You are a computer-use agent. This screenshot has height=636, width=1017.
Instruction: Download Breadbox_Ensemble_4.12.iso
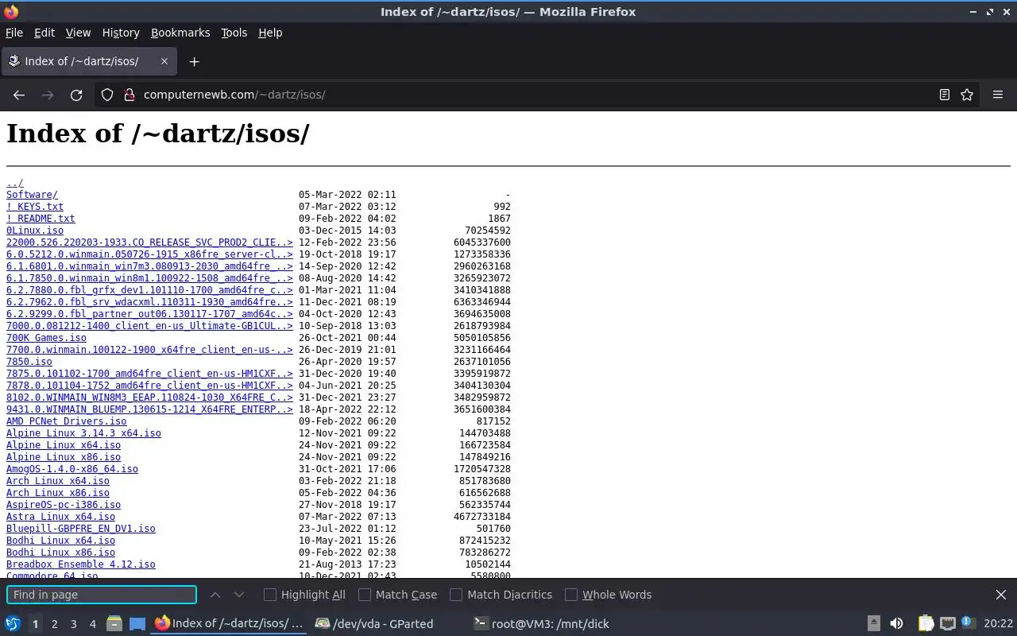pyautogui.click(x=81, y=564)
